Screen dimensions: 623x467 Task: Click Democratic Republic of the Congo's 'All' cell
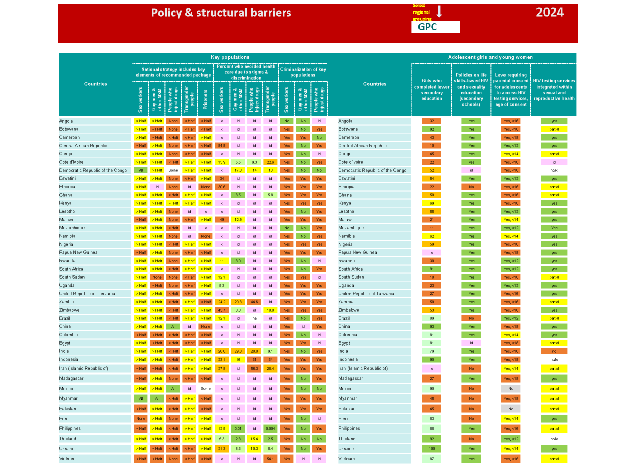[141, 170]
